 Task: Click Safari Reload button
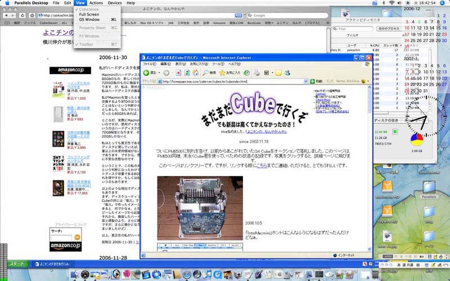pos(22,16)
